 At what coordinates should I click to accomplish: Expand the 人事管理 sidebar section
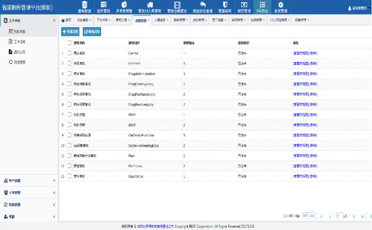point(29,192)
